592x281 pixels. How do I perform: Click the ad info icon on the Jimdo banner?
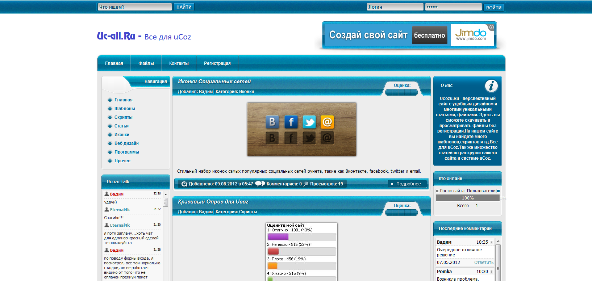[x=492, y=27]
